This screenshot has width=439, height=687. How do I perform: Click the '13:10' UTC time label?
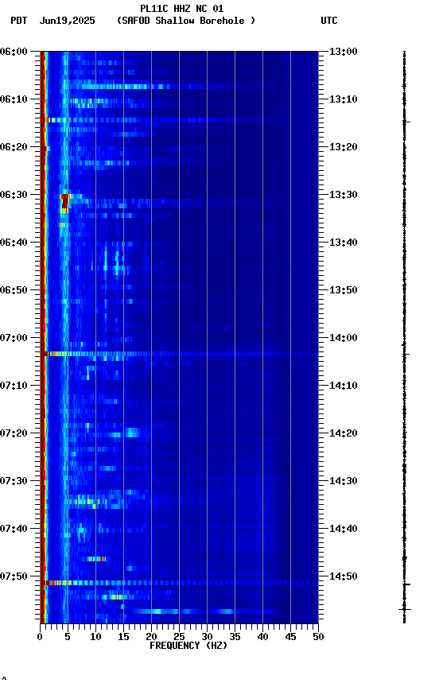click(x=344, y=99)
